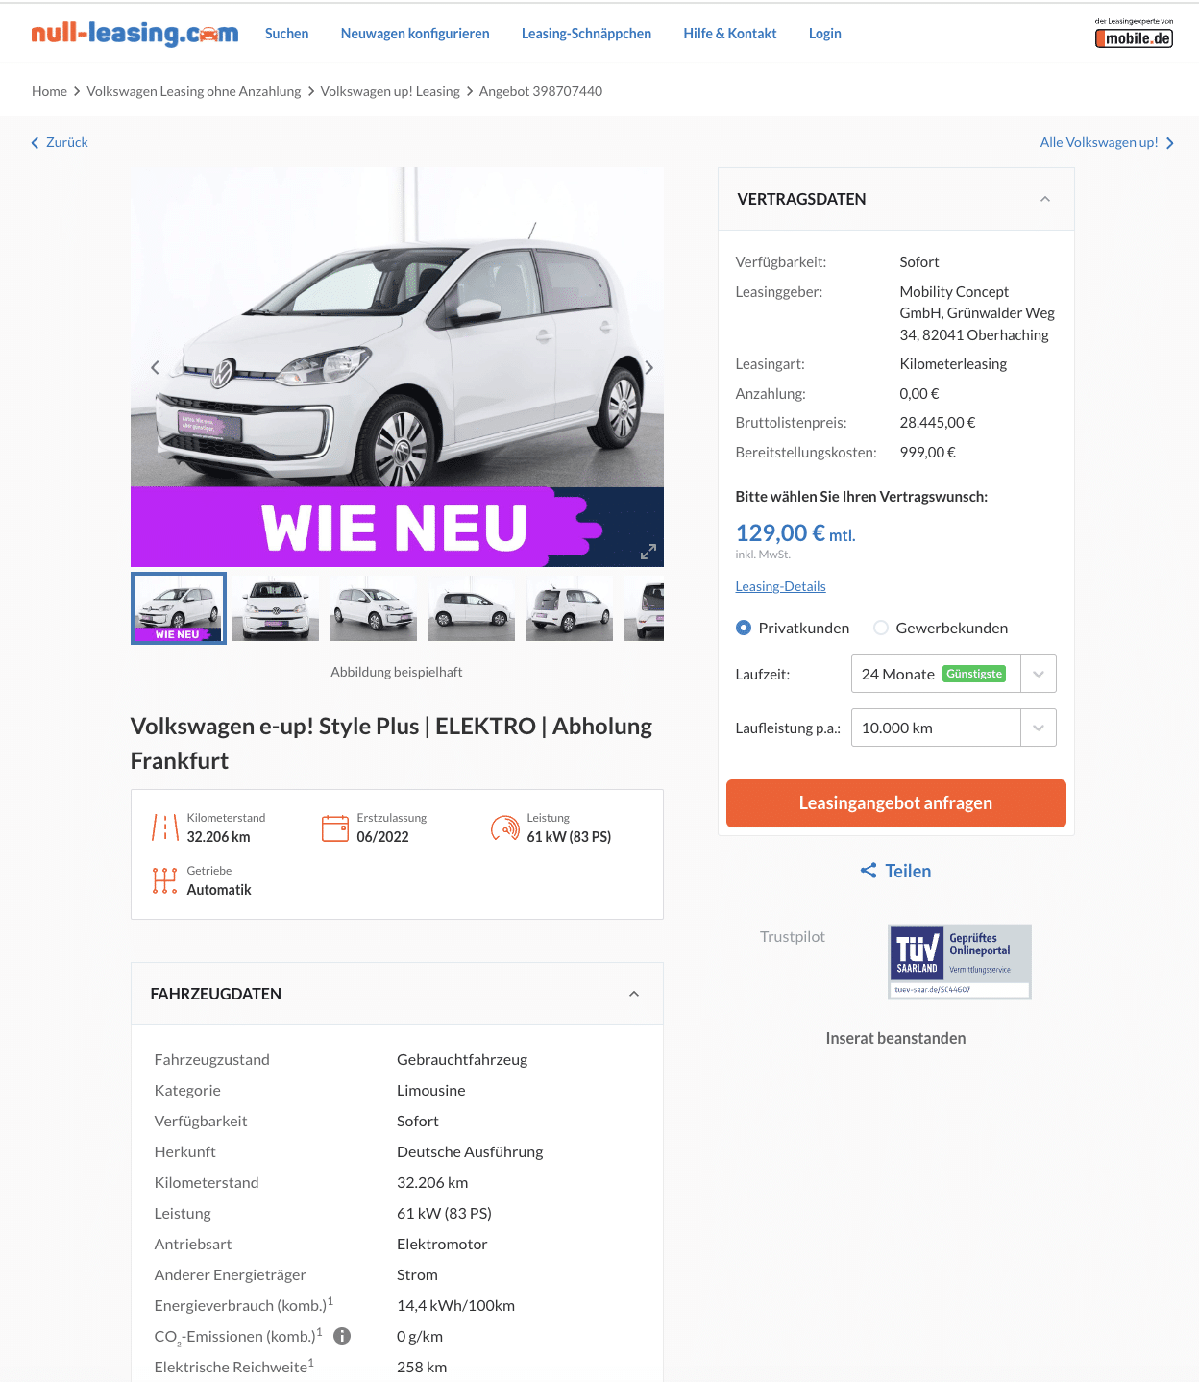Click the null-leasing.com logo
Viewport: 1199px width, 1382px height.
[x=135, y=34]
